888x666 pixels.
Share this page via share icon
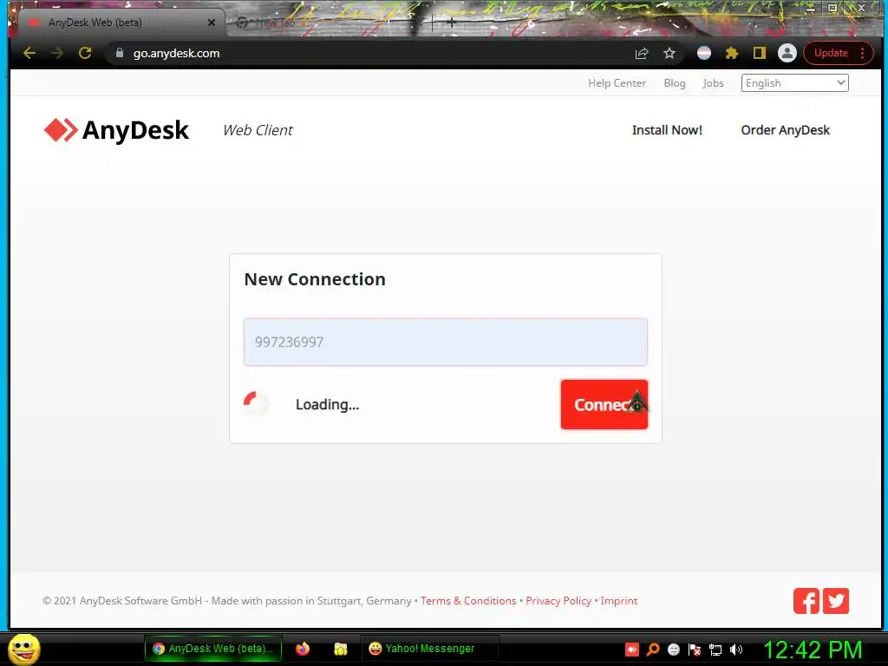pyautogui.click(x=641, y=53)
